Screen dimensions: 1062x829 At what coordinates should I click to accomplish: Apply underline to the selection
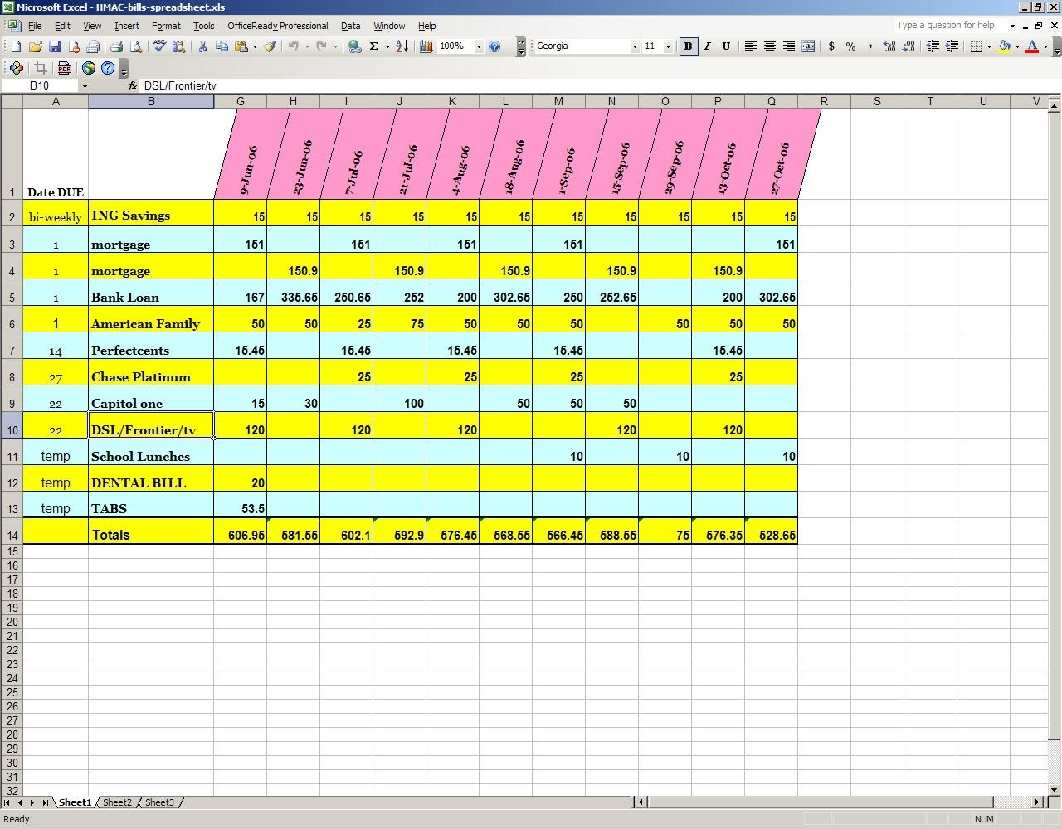pos(726,46)
